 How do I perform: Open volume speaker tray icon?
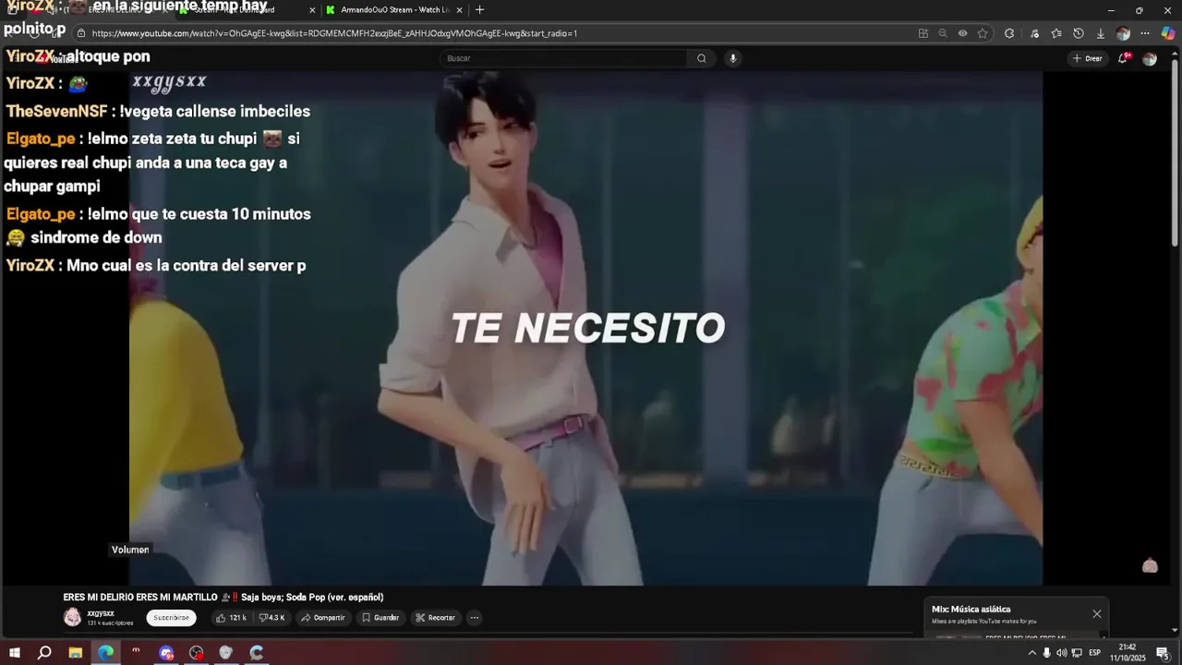(1061, 653)
